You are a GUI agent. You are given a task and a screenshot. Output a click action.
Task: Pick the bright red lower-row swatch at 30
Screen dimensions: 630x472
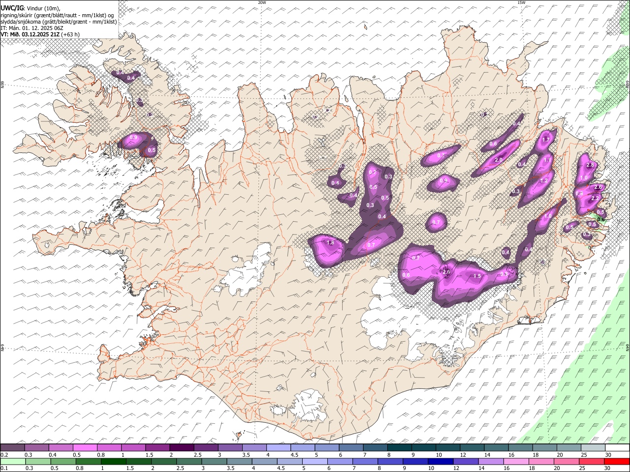click(617, 461)
